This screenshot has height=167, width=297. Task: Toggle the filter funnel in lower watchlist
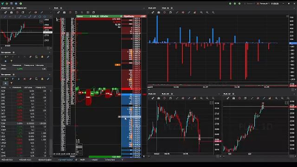click(x=11, y=83)
